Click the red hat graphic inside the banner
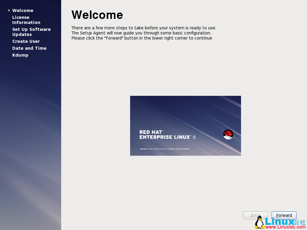Image resolution: width=307 pixels, height=230 pixels. (x=228, y=133)
